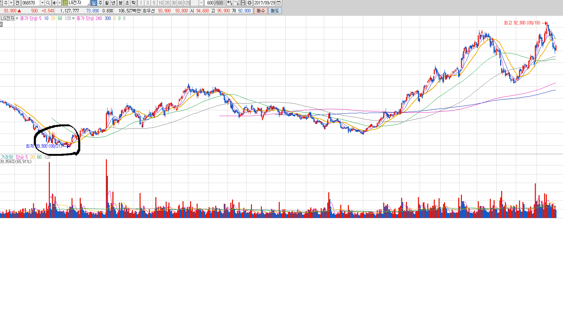Click the small grid icon below LG전자
The image size is (563, 318).
[1, 24]
